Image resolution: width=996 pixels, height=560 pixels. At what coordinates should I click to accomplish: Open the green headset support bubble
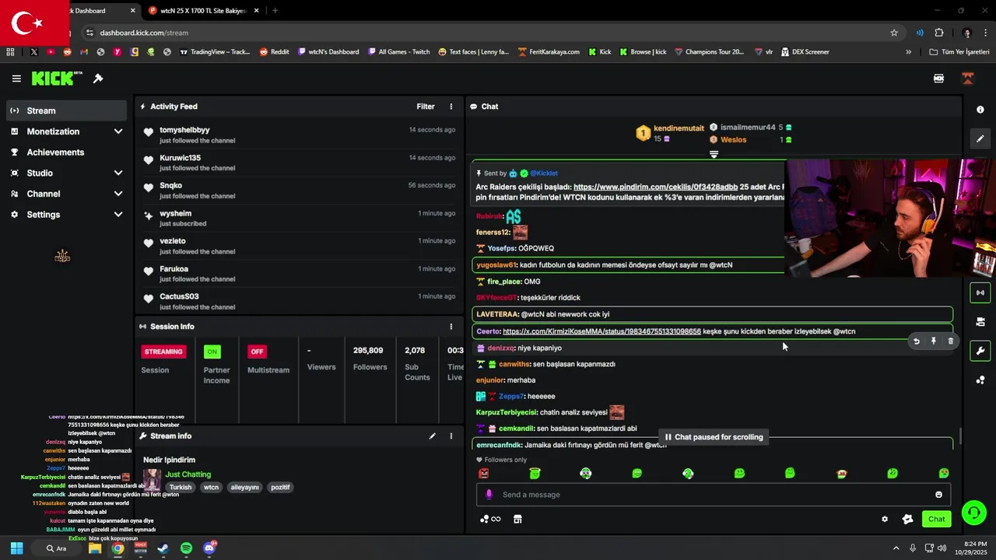[x=973, y=513]
